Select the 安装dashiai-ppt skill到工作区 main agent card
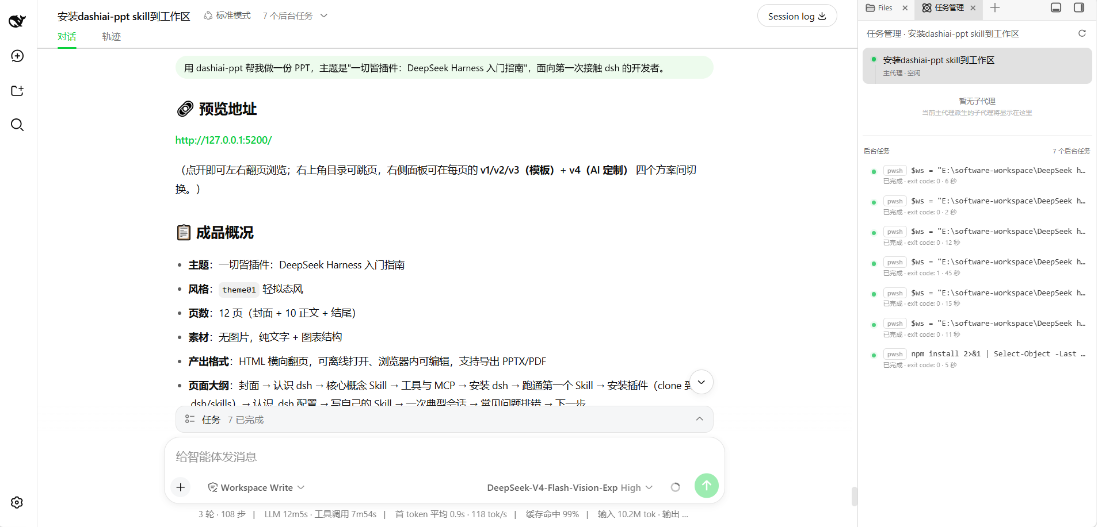The width and height of the screenshot is (1098, 527). [x=977, y=66]
